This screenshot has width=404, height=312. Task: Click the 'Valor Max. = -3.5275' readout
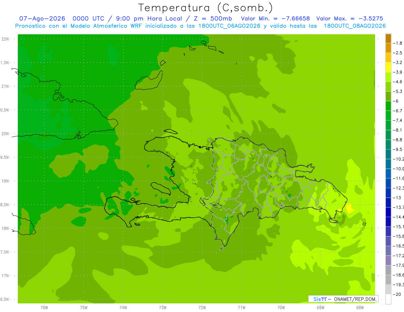350,19
